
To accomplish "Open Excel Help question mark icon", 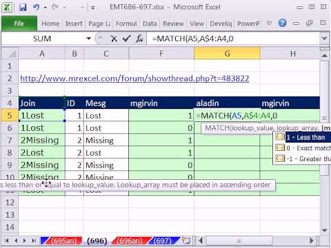I will click(282, 23).
